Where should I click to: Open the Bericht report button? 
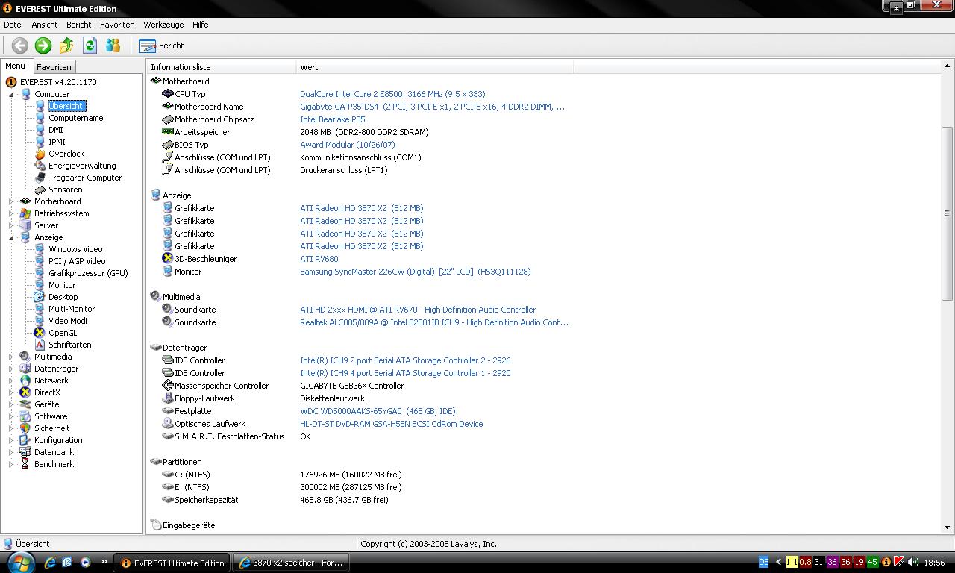point(161,46)
